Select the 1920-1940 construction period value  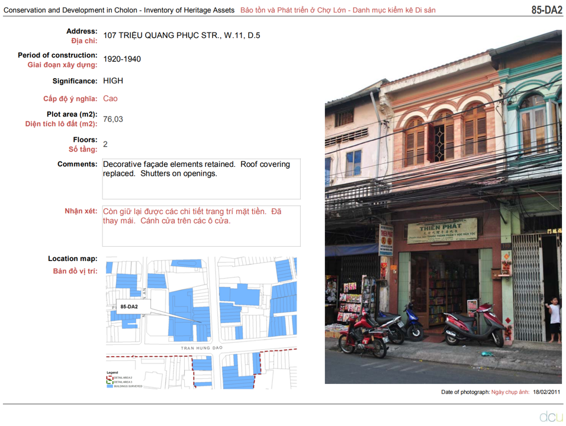[122, 59]
